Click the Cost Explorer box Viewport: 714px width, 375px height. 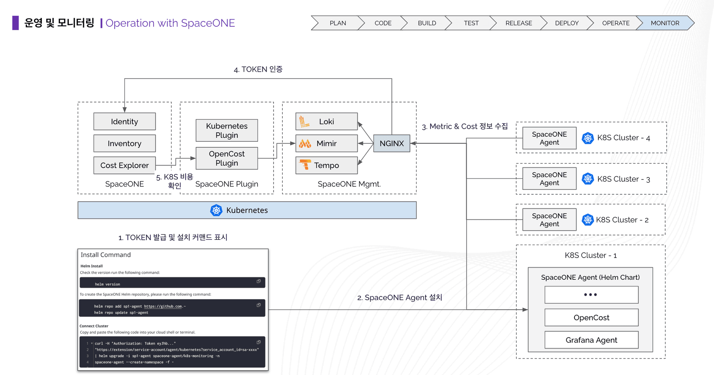point(125,165)
